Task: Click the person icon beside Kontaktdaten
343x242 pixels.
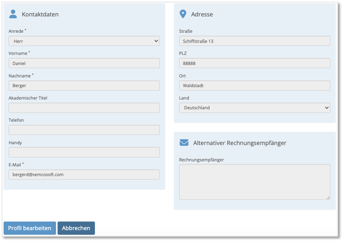Action: coord(13,13)
